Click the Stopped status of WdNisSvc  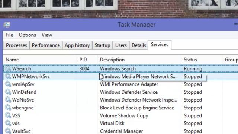click(x=193, y=100)
